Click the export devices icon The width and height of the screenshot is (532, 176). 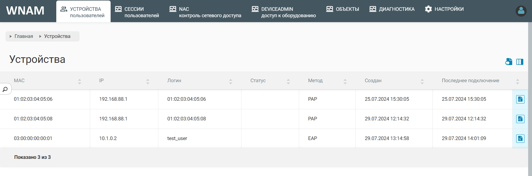(508, 62)
